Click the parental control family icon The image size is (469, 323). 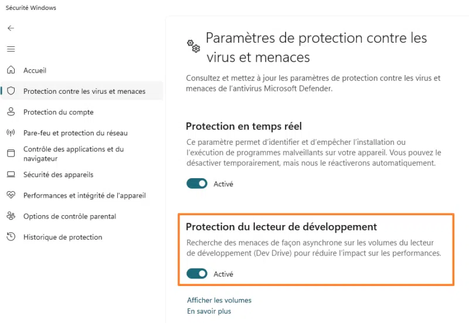click(x=11, y=216)
